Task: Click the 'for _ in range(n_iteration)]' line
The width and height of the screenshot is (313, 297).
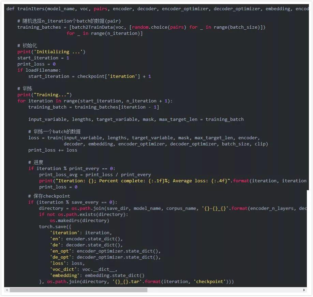Action: pyautogui.click(x=105, y=33)
